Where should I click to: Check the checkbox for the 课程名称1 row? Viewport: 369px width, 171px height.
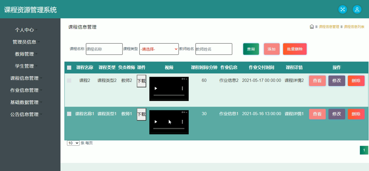(69, 114)
